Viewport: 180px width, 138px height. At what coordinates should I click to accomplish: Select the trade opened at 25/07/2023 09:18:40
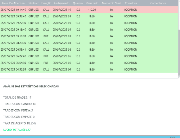pos(89,30)
